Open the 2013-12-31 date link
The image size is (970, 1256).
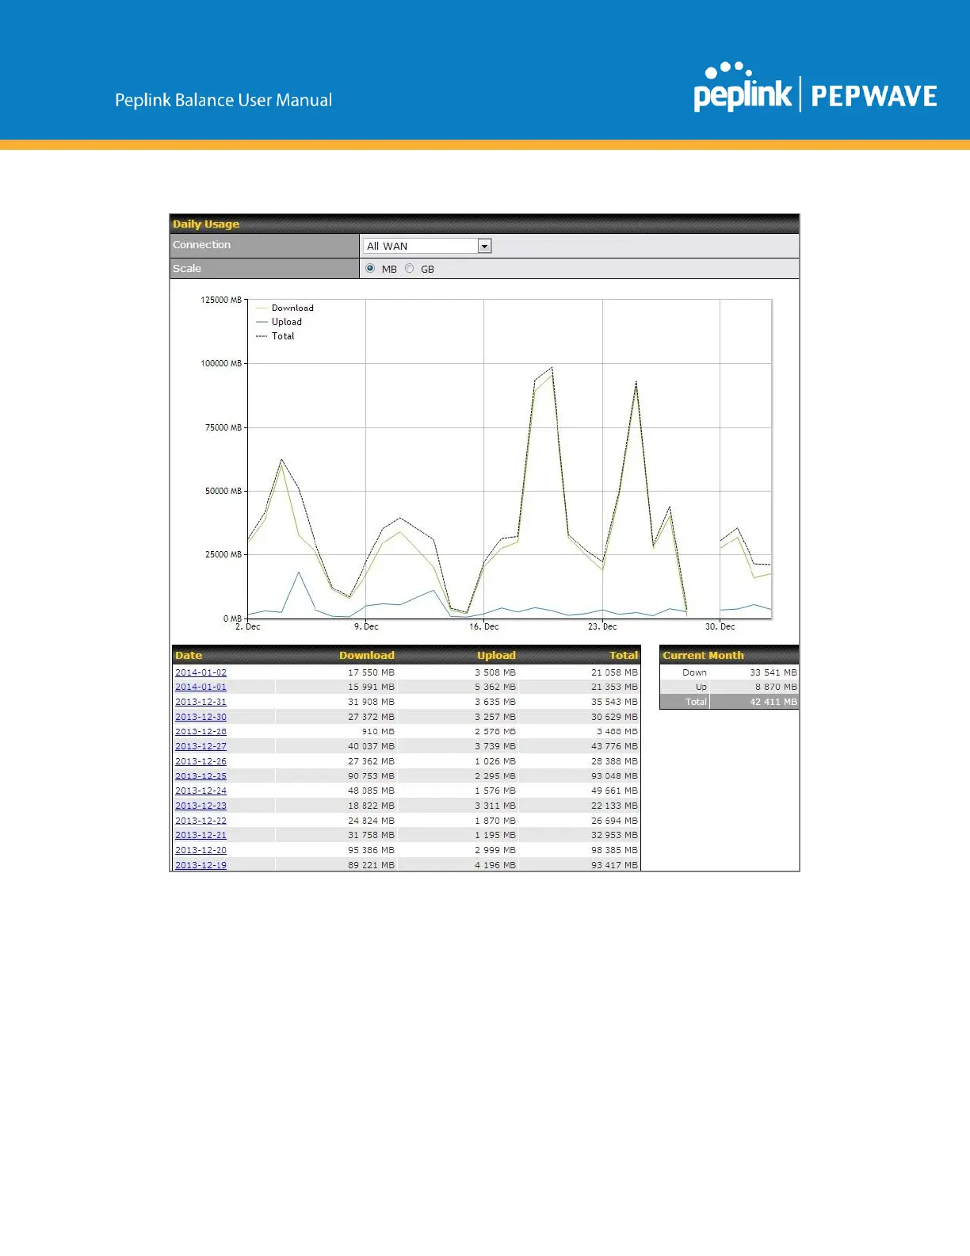tap(200, 702)
